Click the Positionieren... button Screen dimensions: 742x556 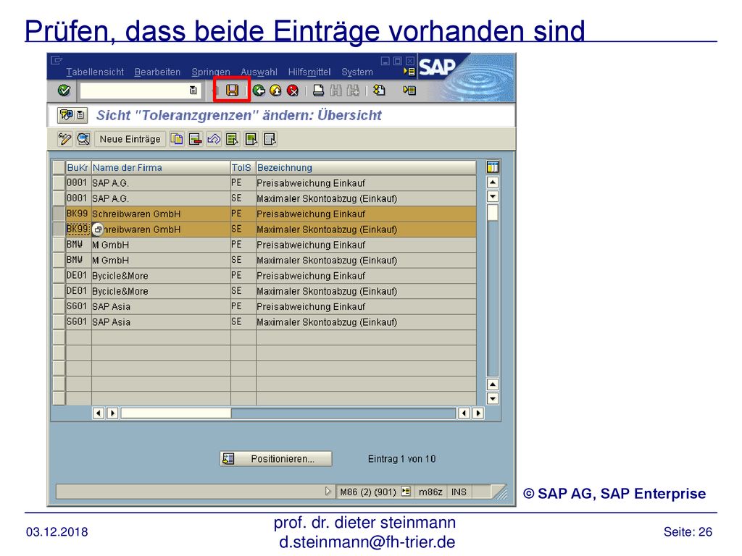[276, 458]
